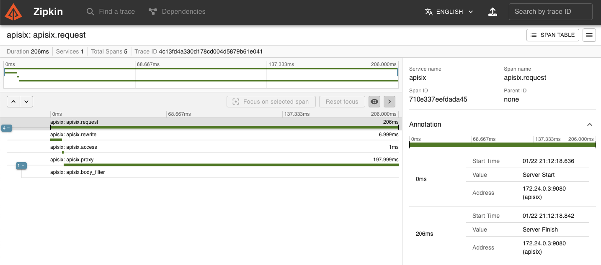Image resolution: width=601 pixels, height=265 pixels.
Task: Click the Find a trace search icon
Action: (90, 12)
